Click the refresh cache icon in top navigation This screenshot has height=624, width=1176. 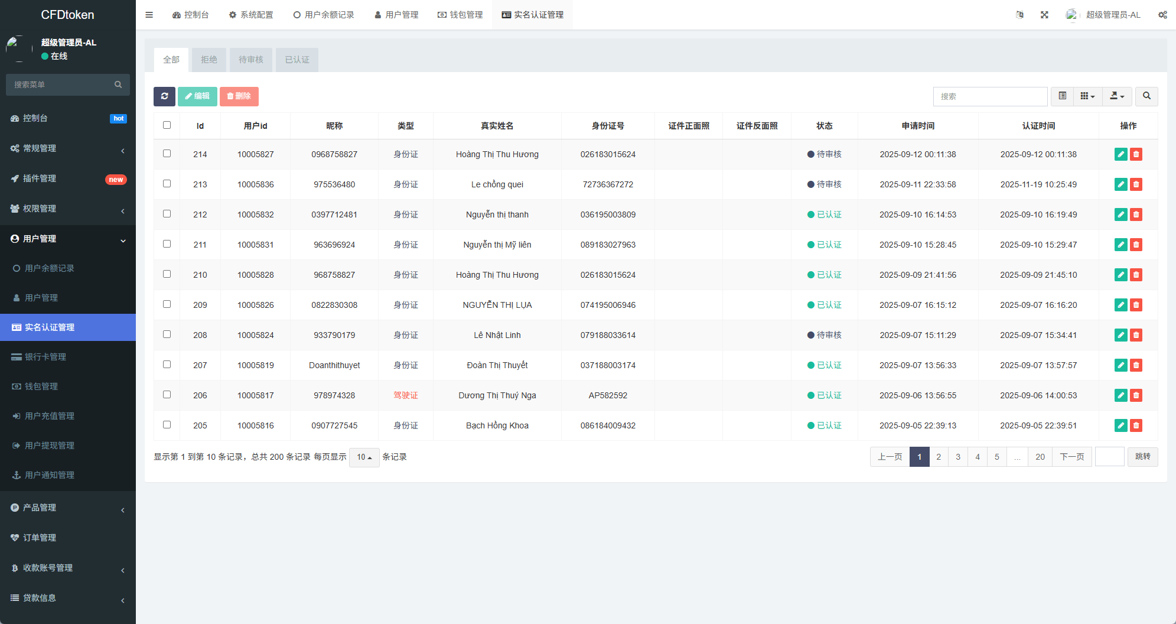coord(1020,14)
